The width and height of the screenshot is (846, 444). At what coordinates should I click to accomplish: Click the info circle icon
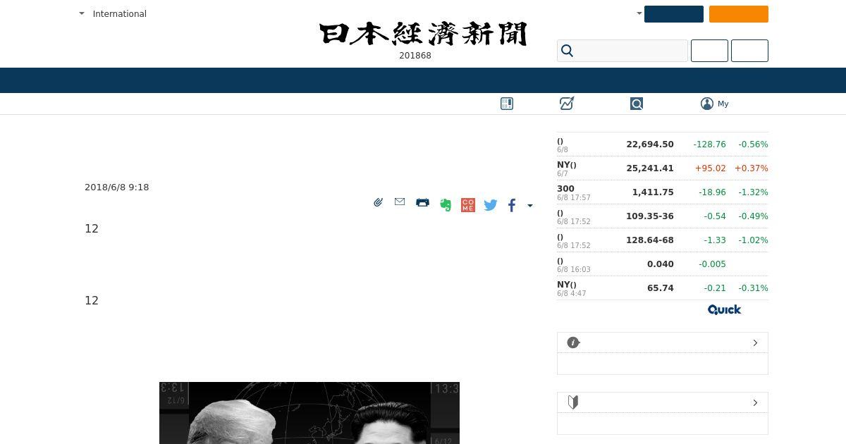573,343
